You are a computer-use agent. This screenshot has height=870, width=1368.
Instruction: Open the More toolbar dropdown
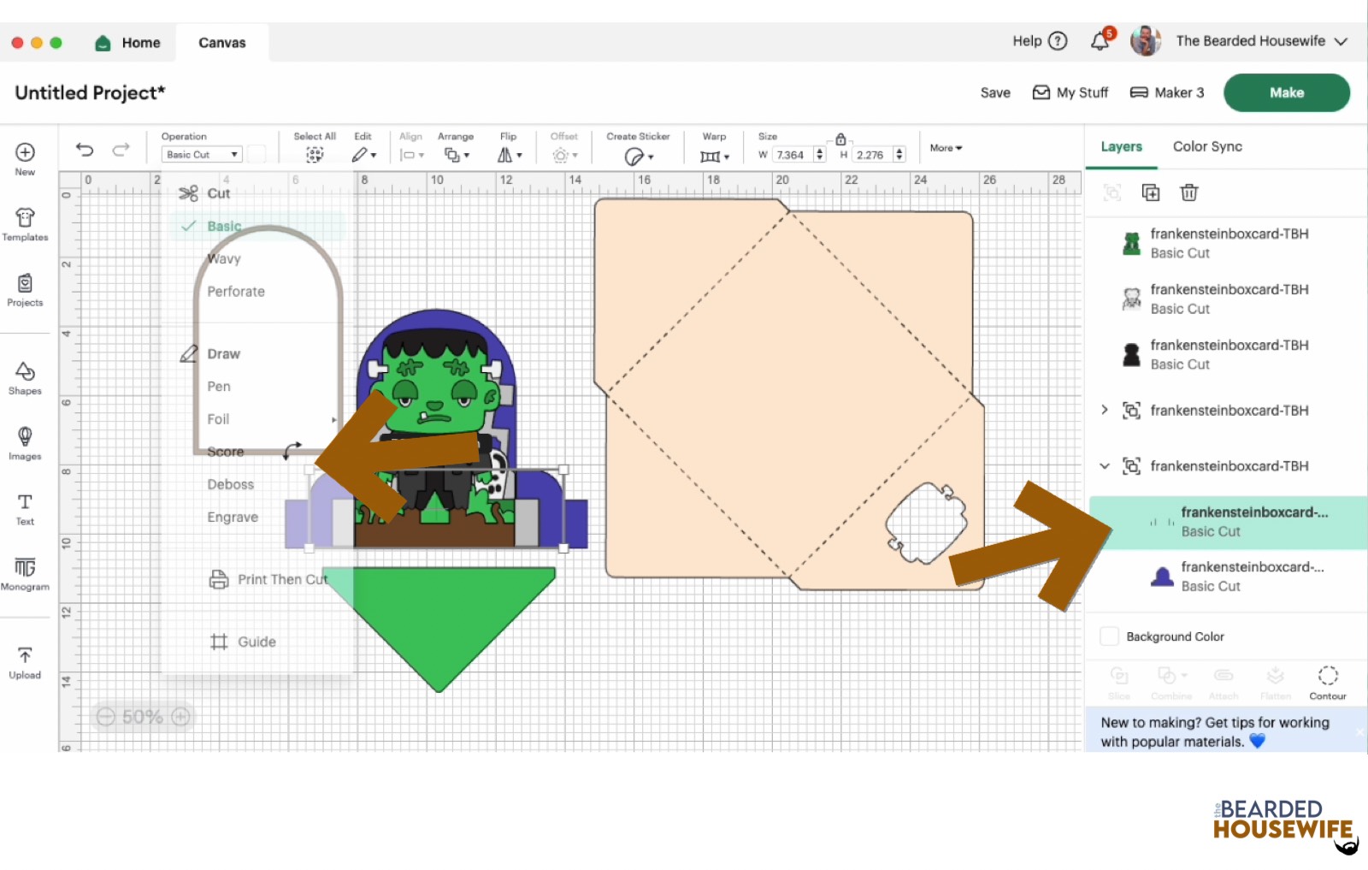click(946, 148)
